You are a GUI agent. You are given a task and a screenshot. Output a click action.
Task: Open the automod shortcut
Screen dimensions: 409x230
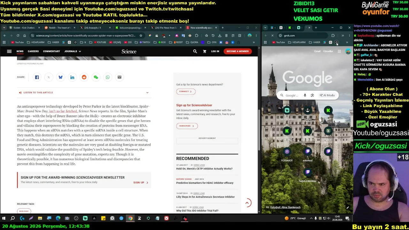308,154
